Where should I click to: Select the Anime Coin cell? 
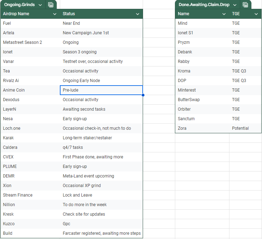point(30,90)
